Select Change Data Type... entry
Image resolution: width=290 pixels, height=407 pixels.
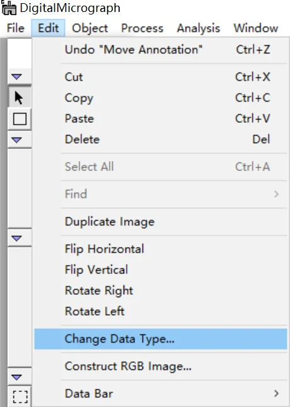tap(161, 339)
